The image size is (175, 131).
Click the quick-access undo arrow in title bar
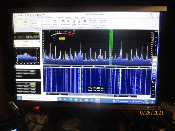tap(42, 15)
